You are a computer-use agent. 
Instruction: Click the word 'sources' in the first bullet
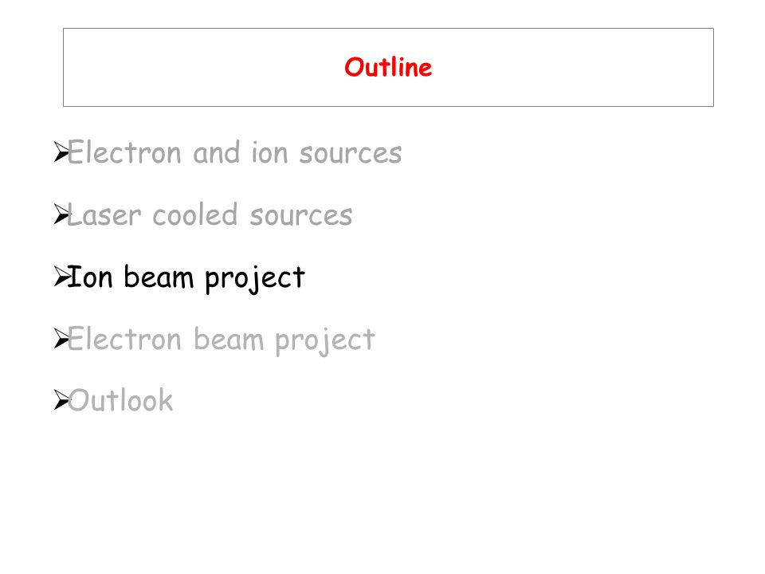(x=351, y=154)
